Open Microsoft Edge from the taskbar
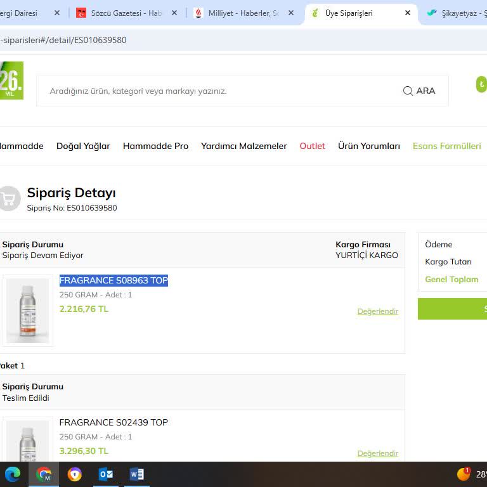The image size is (487, 487). click(x=13, y=474)
